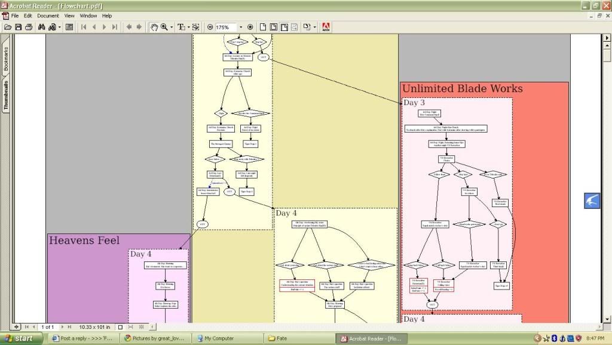Click the zoom in plus button
Screen dimensions: 612x345
[250, 27]
